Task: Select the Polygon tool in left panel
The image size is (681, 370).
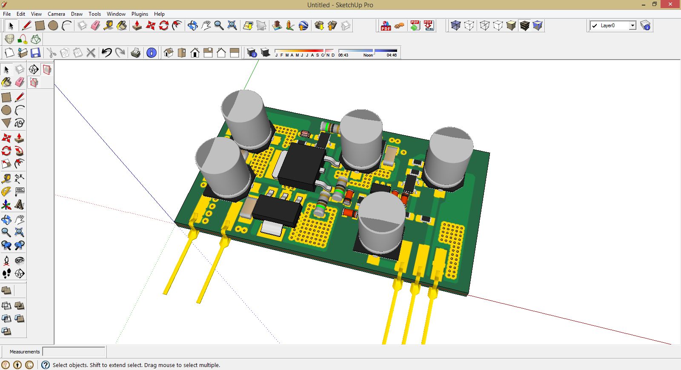Action: [6, 123]
